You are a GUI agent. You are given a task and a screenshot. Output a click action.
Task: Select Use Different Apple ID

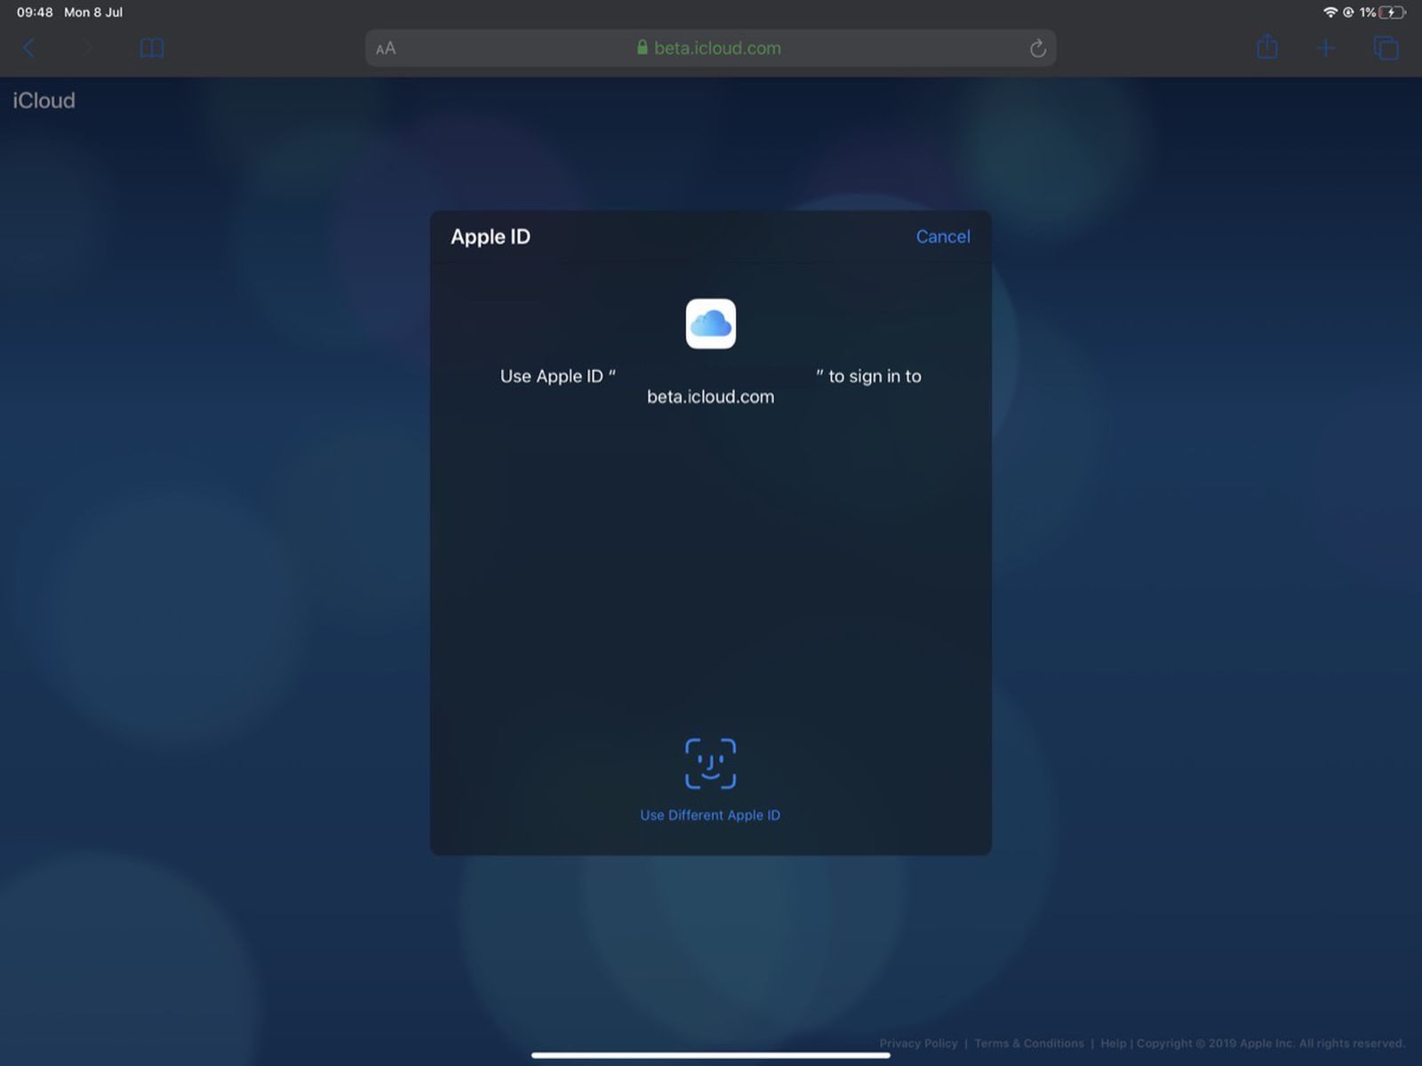(709, 814)
